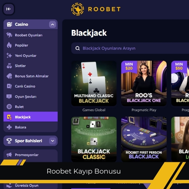This screenshot has height=189, width=189.
Task: Open the Promosyonlar link
Action: click(31, 155)
